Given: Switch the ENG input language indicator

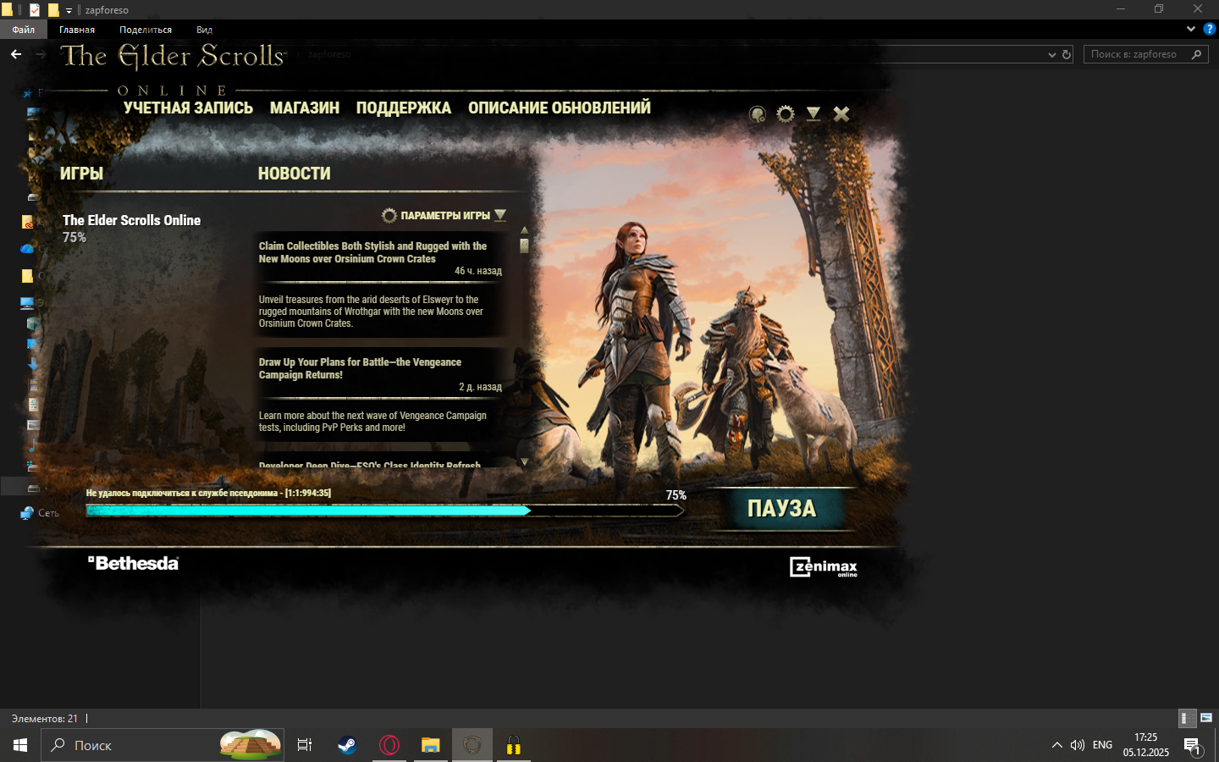Looking at the screenshot, I should (1102, 745).
